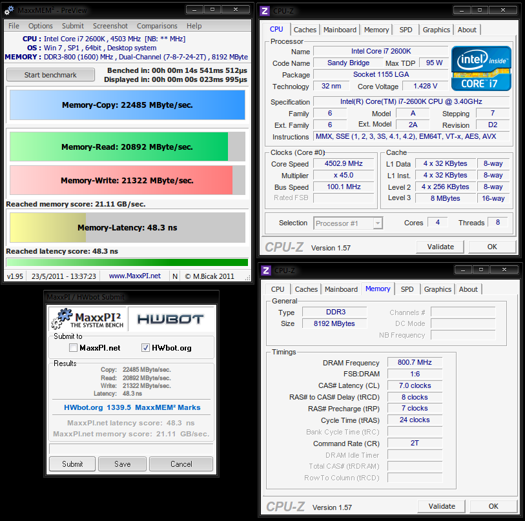Select Memory tab in bottom CPU-Z window
The height and width of the screenshot is (521, 525).
378,289
